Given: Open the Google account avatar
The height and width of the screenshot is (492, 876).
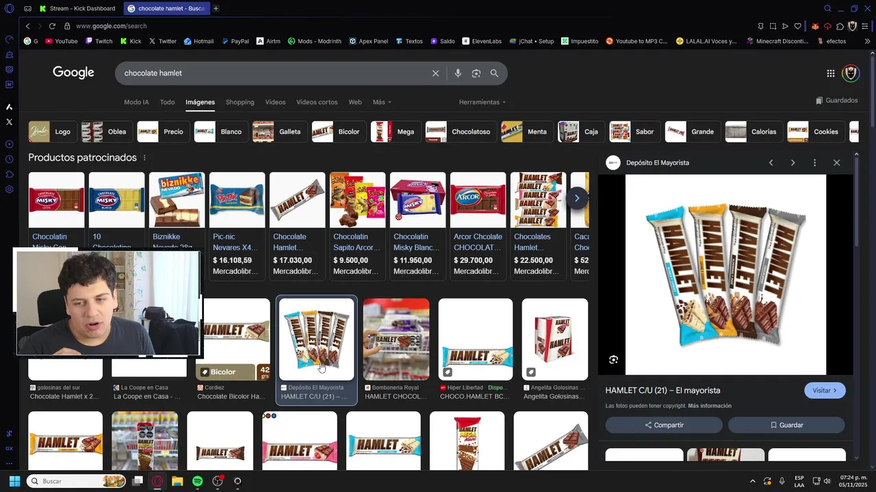Looking at the screenshot, I should (x=851, y=73).
